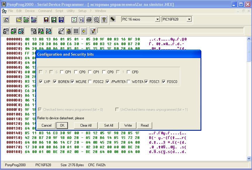Click the Reload Files toolbar icon
This screenshot has width=252, height=170.
[x=74, y=20]
